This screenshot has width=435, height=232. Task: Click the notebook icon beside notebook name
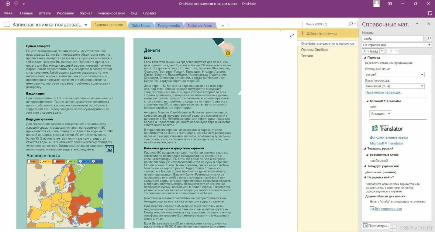point(7,25)
